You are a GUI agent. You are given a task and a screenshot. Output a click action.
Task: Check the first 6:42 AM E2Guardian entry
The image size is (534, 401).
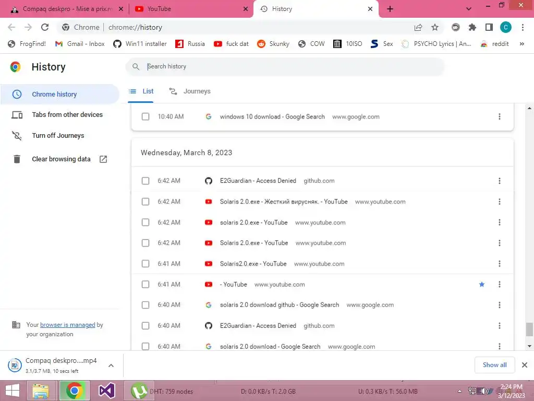point(145,181)
